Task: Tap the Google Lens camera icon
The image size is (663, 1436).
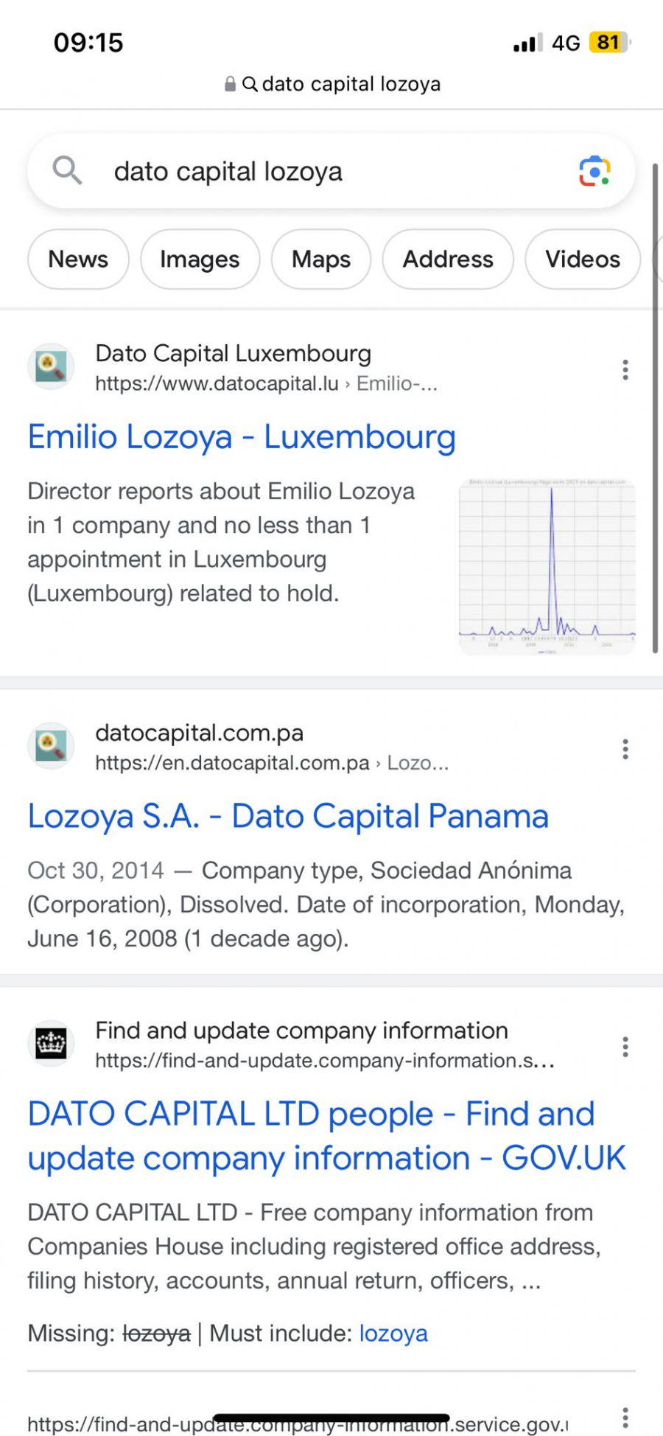Action: tap(594, 171)
